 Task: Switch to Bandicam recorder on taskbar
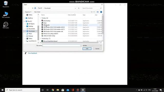coord(78,90)
